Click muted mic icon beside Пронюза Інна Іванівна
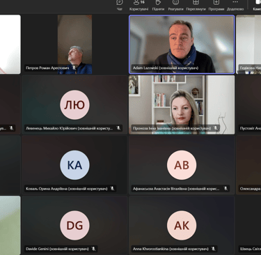The image size is (261, 255). point(216,128)
